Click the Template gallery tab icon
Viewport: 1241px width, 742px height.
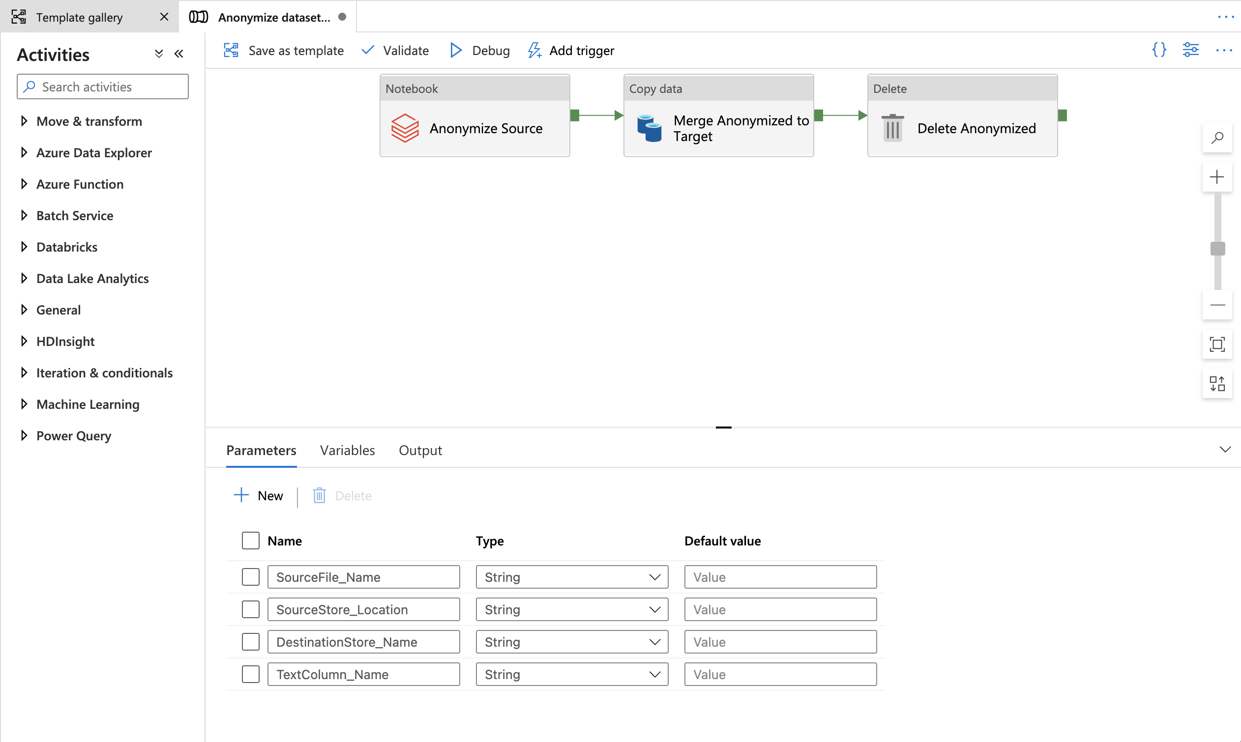(x=19, y=17)
